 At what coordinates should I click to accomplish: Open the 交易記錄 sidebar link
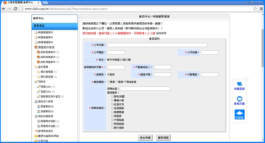43,141
